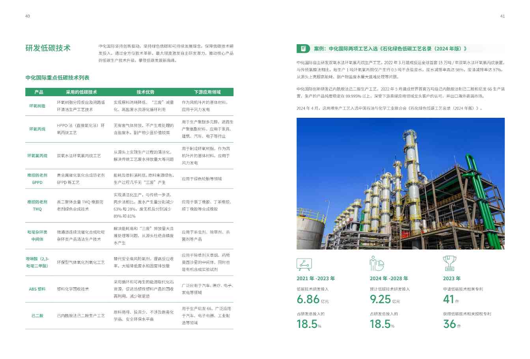Click the paragraph beginning 2024 年 4 月

(x=390, y=108)
